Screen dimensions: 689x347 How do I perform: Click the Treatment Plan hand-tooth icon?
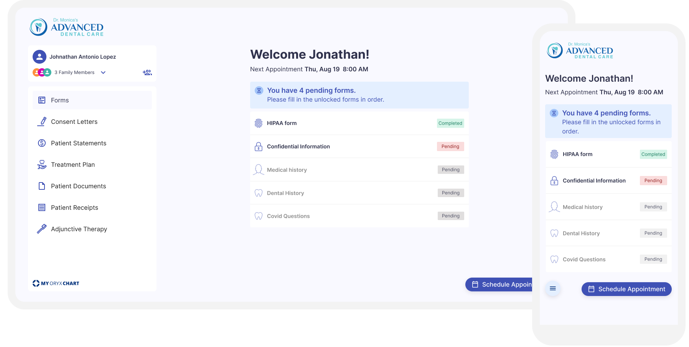42,164
